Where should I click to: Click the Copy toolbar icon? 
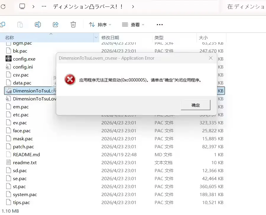(3, 25)
